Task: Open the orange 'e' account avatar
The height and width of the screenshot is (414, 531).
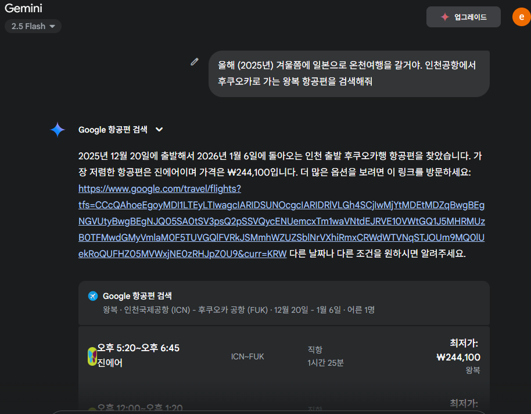Action: click(522, 17)
